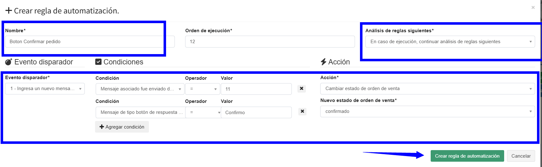The image size is (542, 167).
Task: Expand the Acción dropdown Cambiar estado
Action: coord(427,89)
